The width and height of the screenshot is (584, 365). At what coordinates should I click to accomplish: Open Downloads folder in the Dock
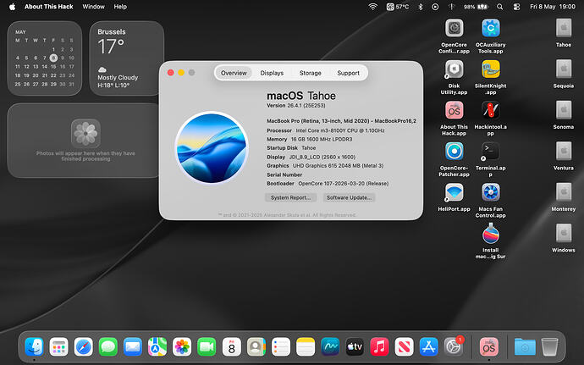pyautogui.click(x=525, y=346)
